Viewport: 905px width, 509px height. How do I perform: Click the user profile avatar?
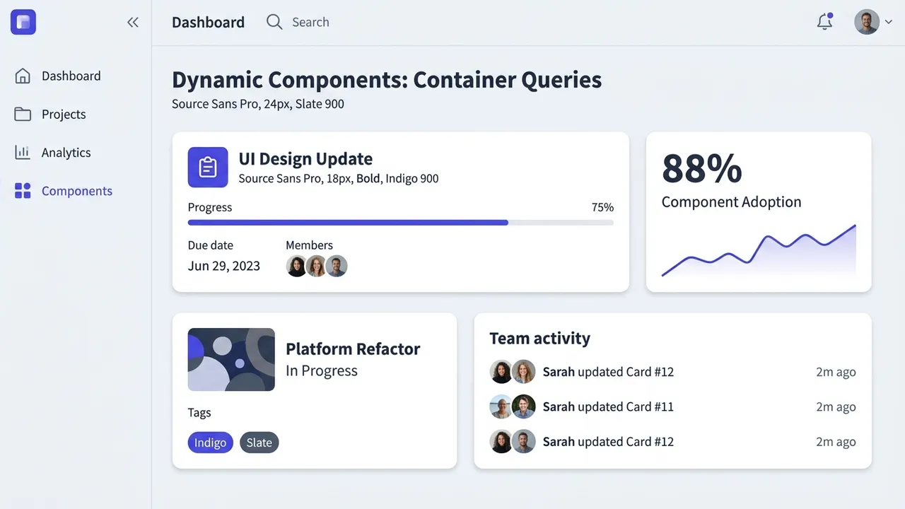[x=867, y=22]
